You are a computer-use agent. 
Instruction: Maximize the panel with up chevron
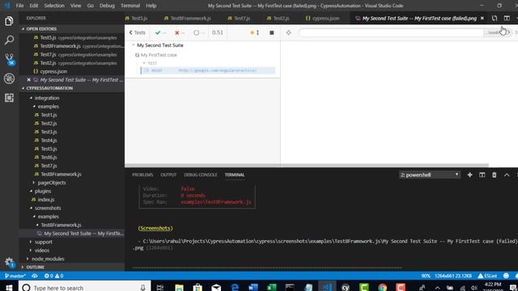pos(507,175)
